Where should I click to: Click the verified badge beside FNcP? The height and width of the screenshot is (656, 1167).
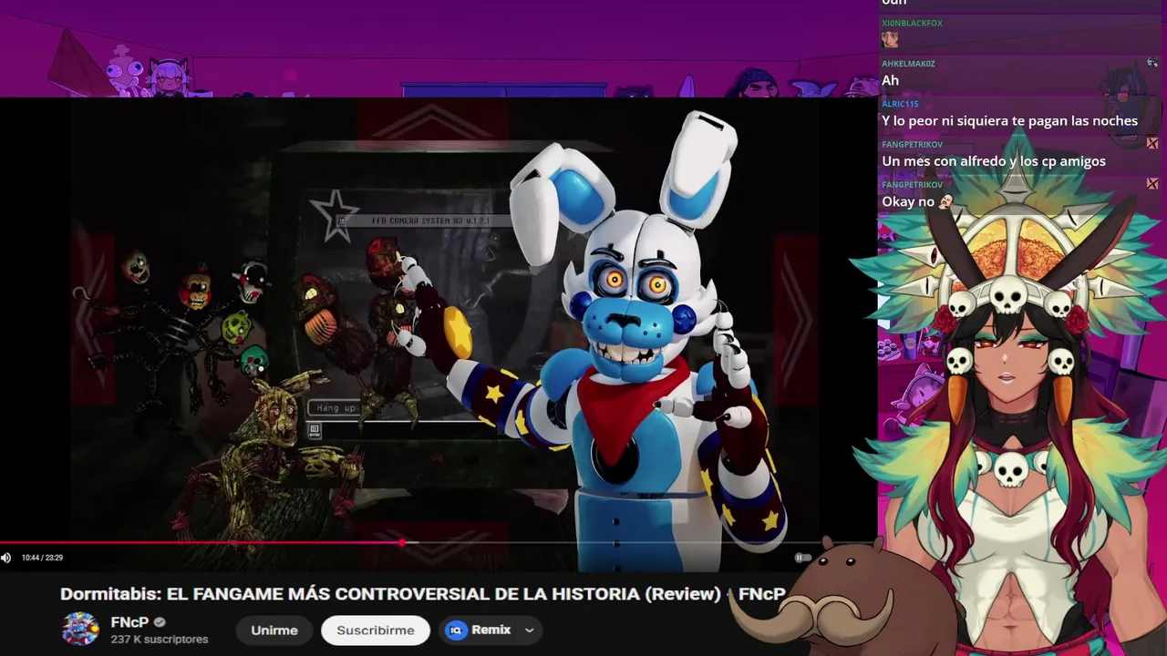tap(160, 622)
